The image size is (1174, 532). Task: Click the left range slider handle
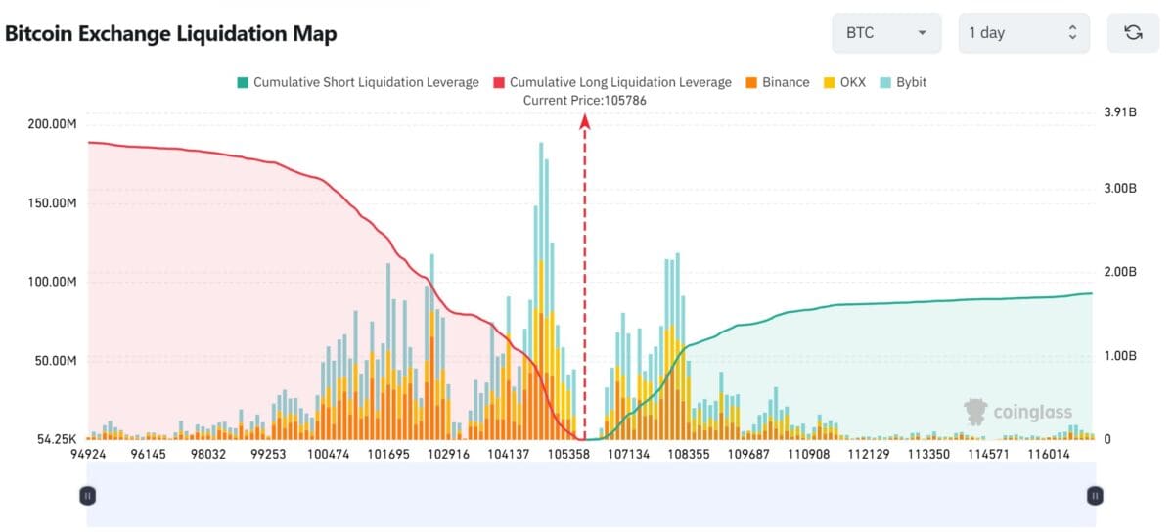tap(87, 496)
